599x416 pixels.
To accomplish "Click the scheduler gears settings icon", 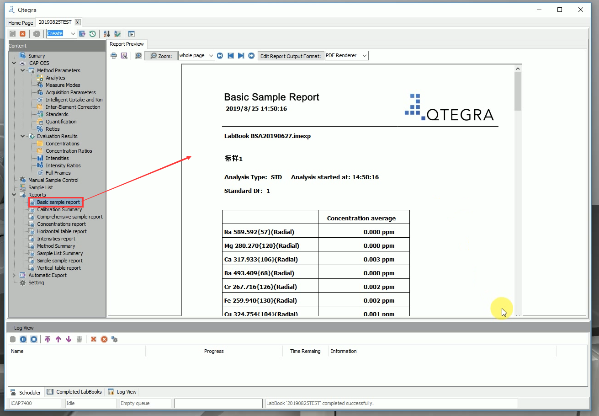I will pyautogui.click(x=114, y=339).
